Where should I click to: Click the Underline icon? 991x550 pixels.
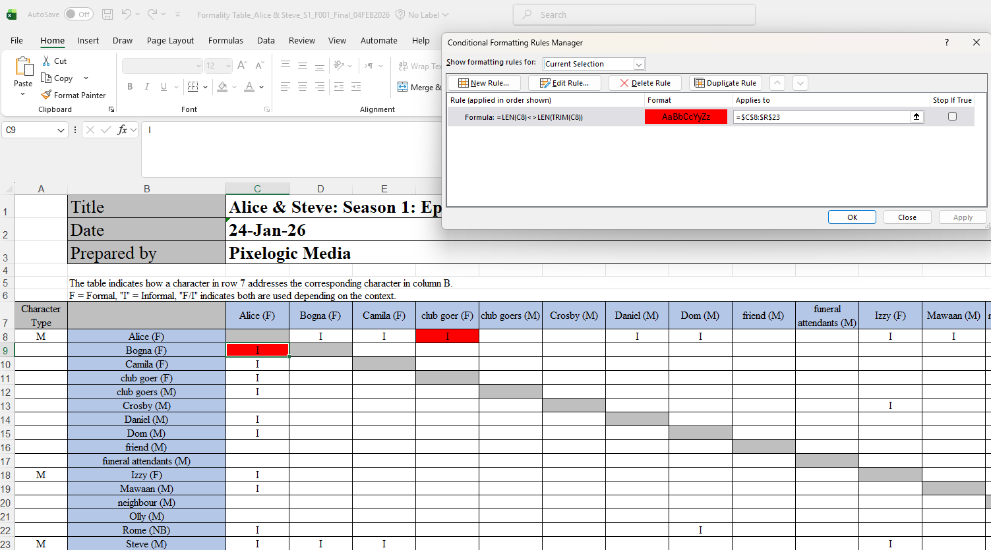tap(164, 86)
